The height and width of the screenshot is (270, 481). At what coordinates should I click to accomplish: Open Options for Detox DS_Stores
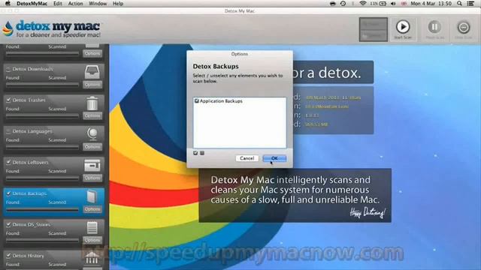(92, 240)
